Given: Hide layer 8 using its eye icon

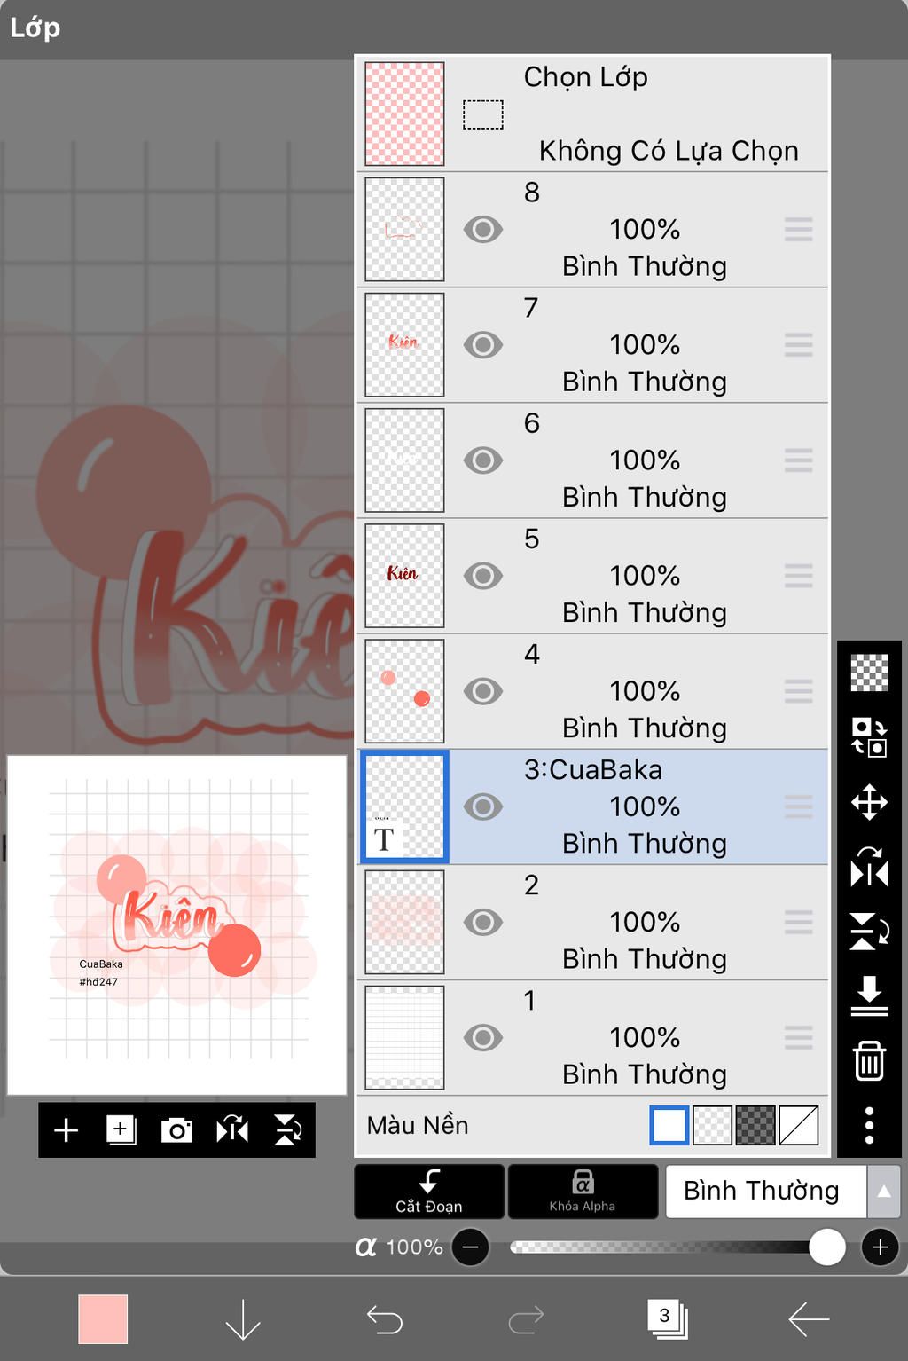Looking at the screenshot, I should pos(483,230).
